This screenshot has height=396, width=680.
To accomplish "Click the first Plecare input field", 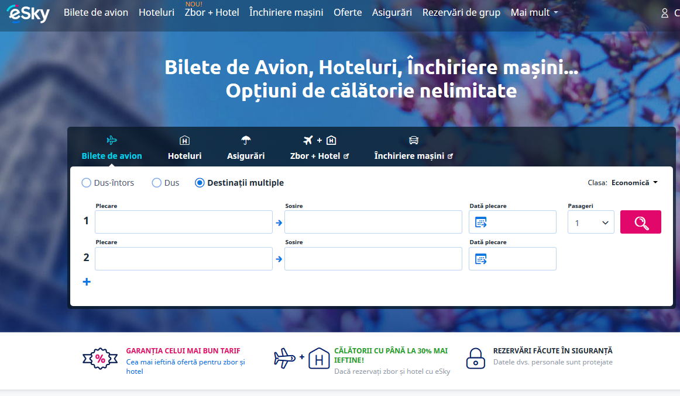I will 183,223.
